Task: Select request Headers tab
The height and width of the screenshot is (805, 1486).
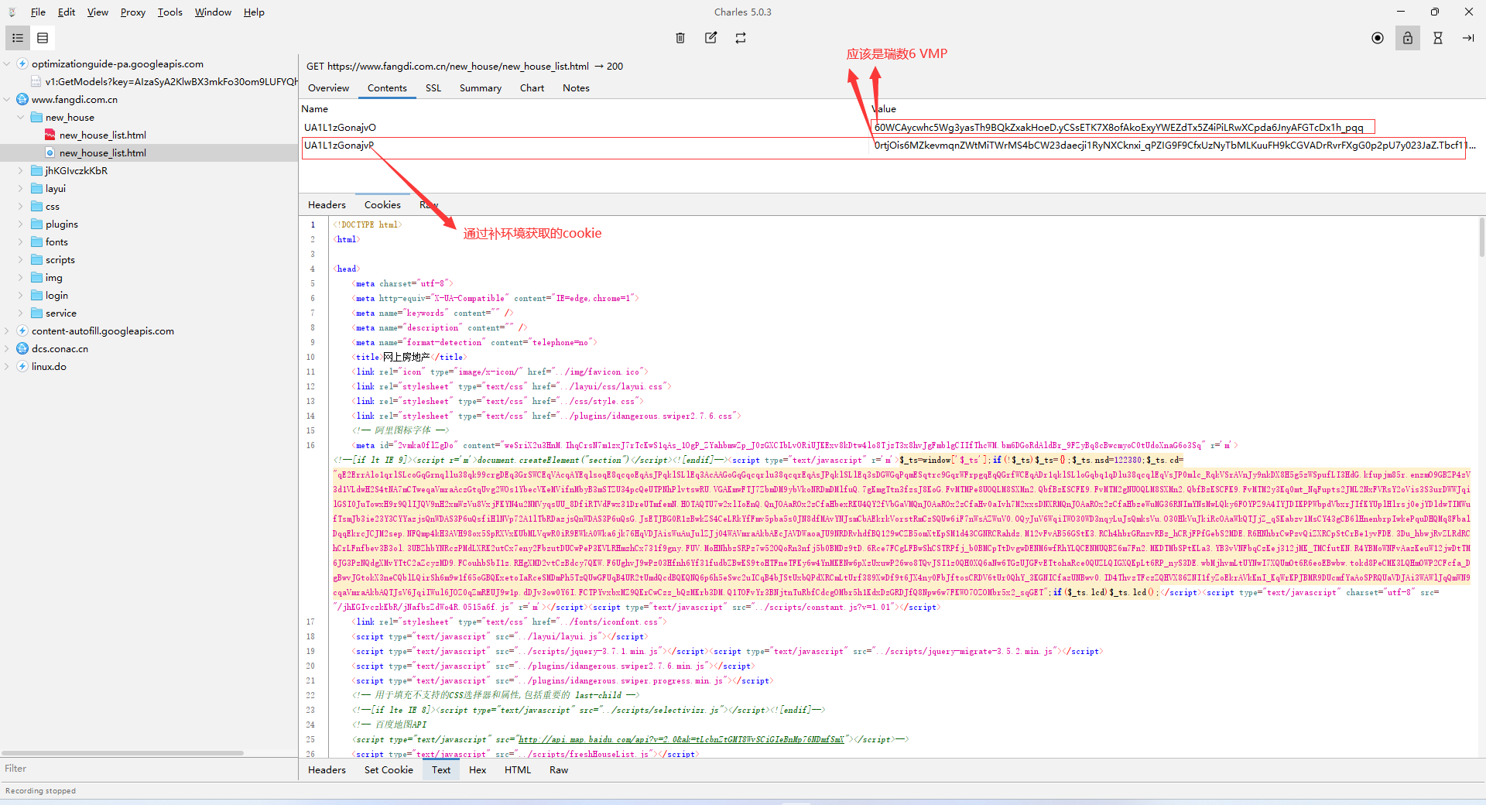Action: 327,205
